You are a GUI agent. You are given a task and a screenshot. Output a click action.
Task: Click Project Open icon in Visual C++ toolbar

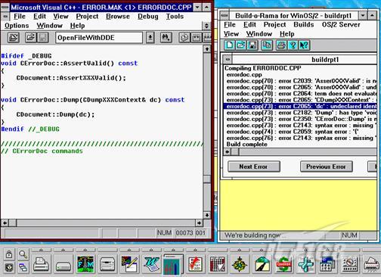point(13,38)
